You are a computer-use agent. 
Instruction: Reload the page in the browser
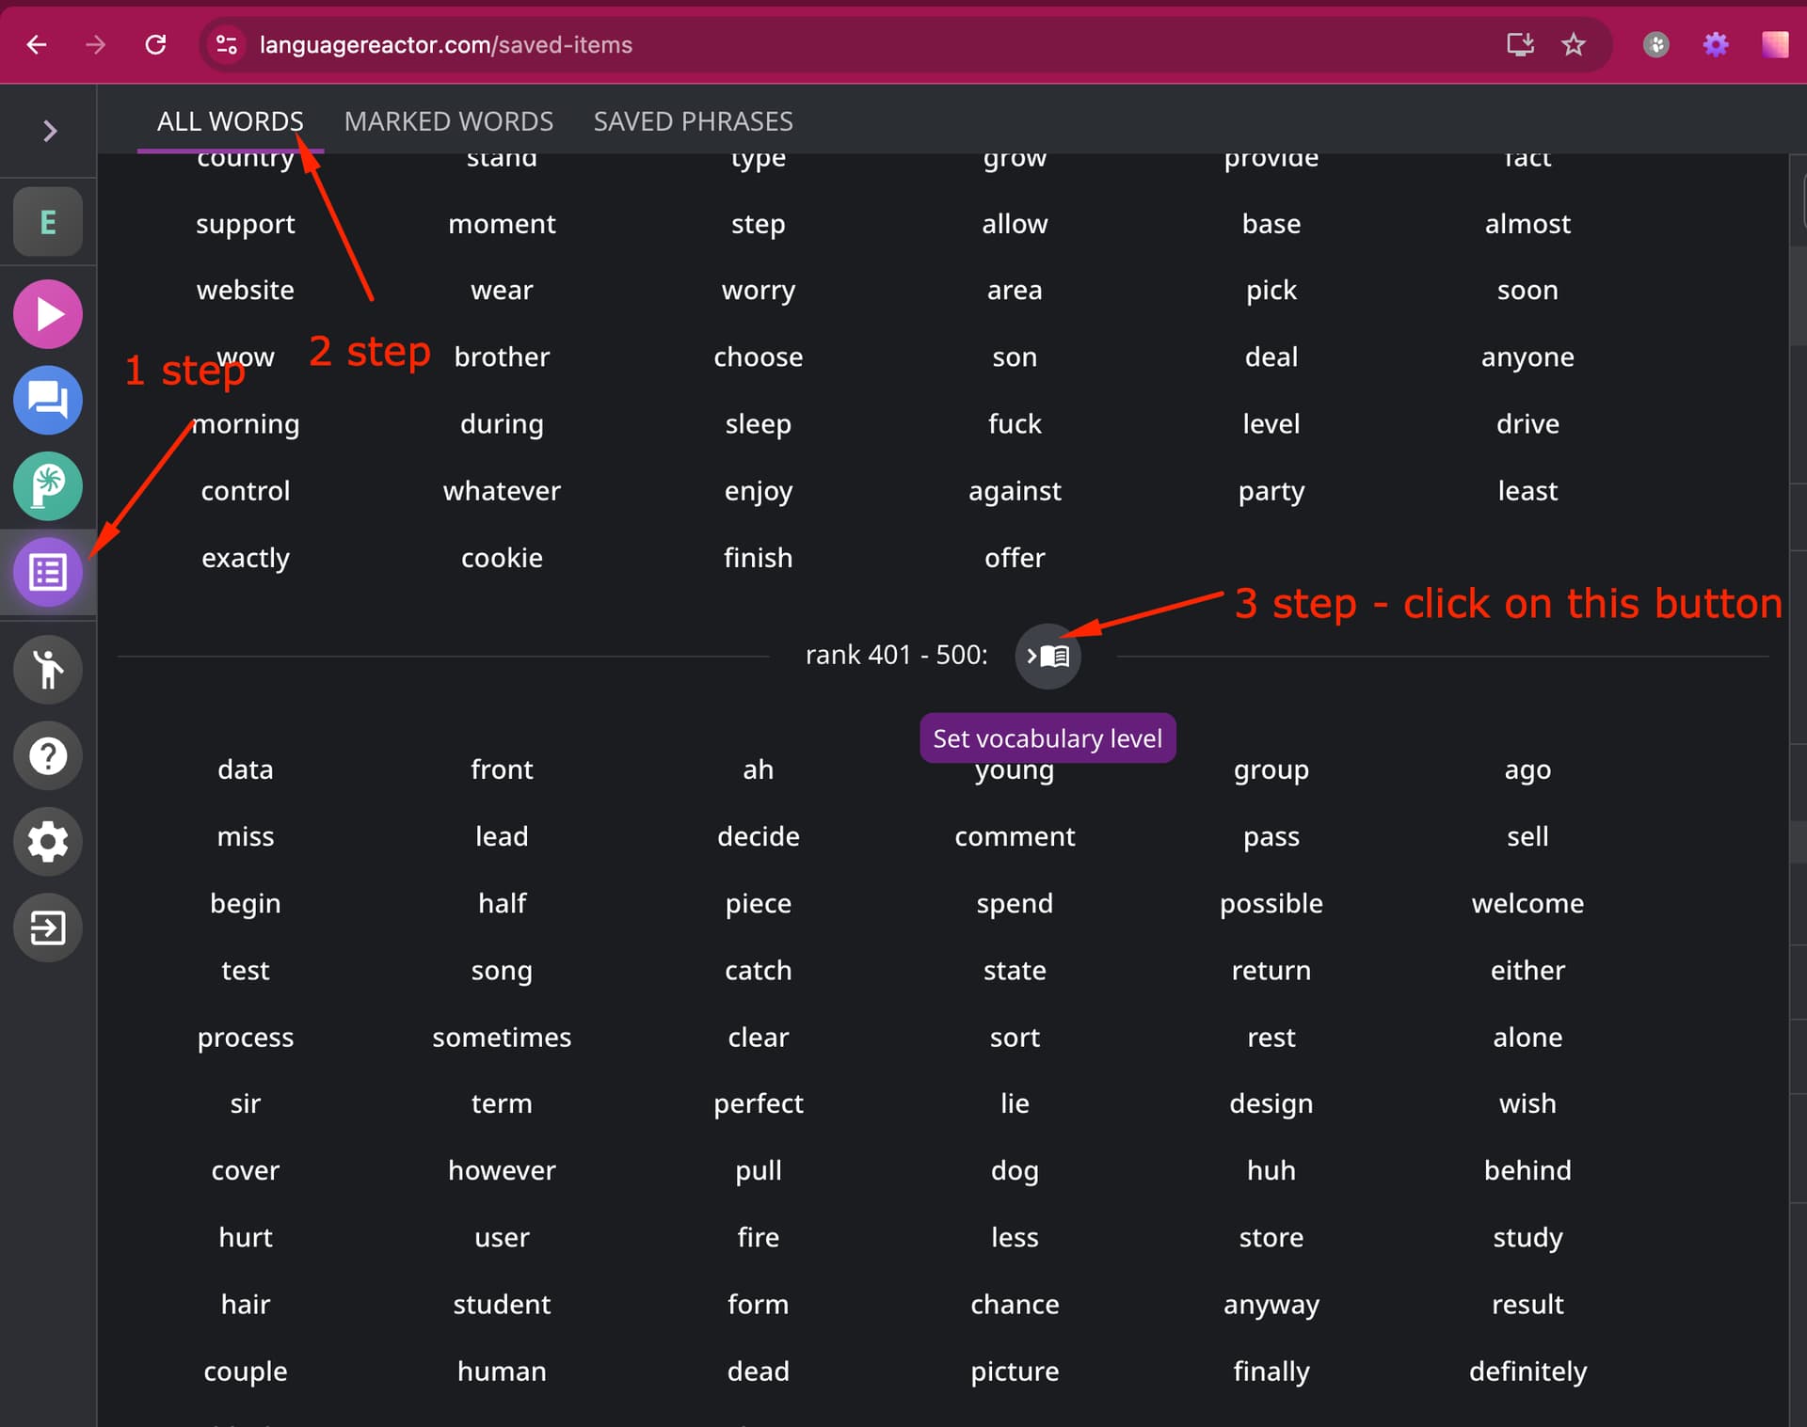click(x=155, y=44)
